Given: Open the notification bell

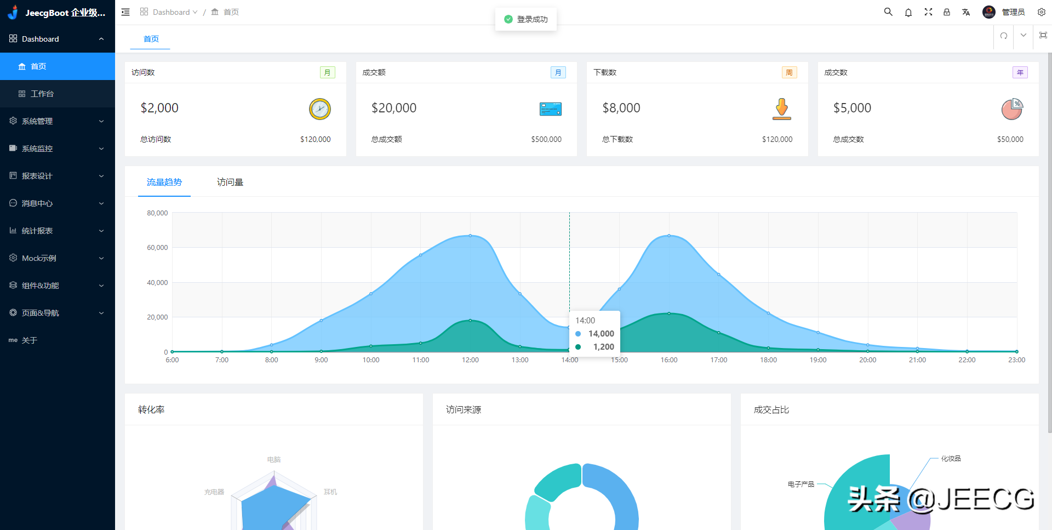Looking at the screenshot, I should click(x=908, y=12).
